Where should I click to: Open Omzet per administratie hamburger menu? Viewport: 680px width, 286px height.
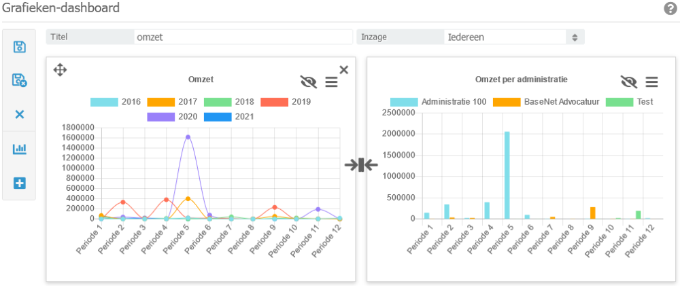point(651,82)
